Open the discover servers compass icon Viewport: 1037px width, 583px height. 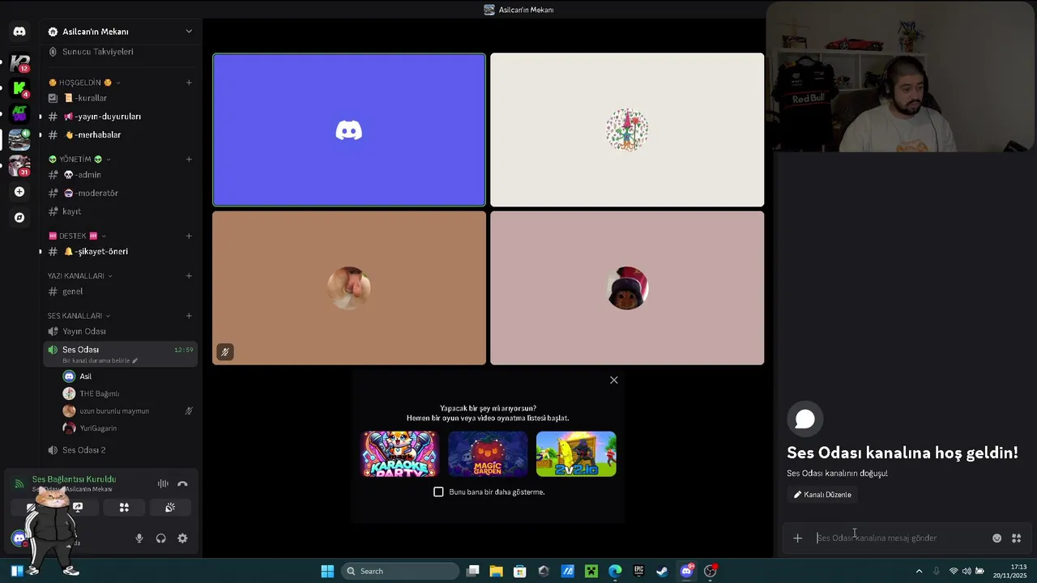19,218
